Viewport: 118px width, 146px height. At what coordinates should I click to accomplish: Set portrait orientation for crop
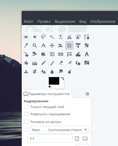click(77, 139)
